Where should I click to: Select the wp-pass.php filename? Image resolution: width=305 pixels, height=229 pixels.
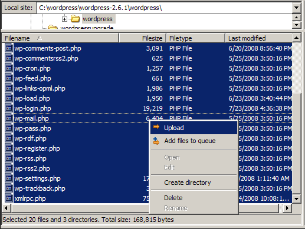(x=32, y=128)
